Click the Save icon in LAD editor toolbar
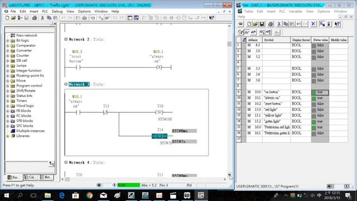The width and height of the screenshot is (357, 201). 26,18
